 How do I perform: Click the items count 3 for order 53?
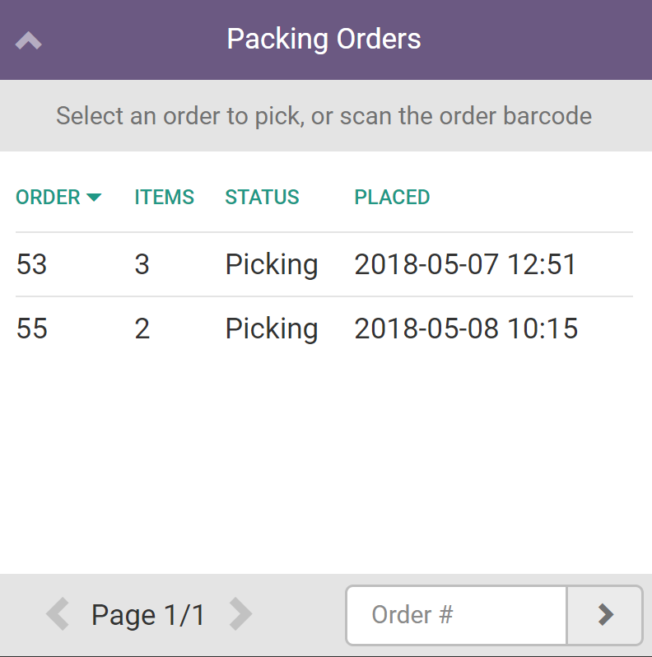pos(142,264)
